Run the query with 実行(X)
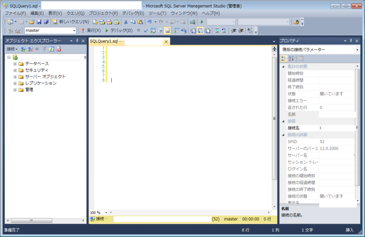The image size is (365, 237). coord(91,31)
